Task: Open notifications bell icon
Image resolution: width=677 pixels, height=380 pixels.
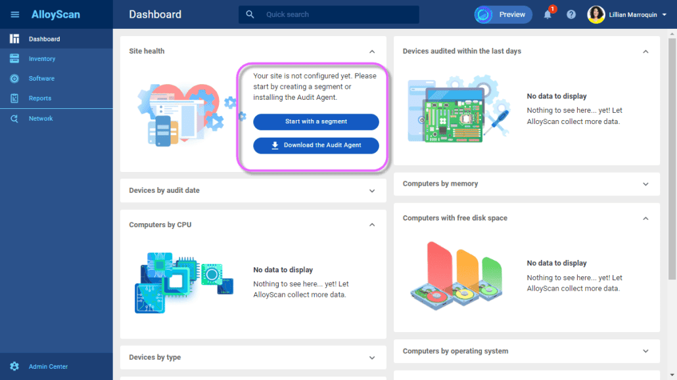Action: point(548,14)
